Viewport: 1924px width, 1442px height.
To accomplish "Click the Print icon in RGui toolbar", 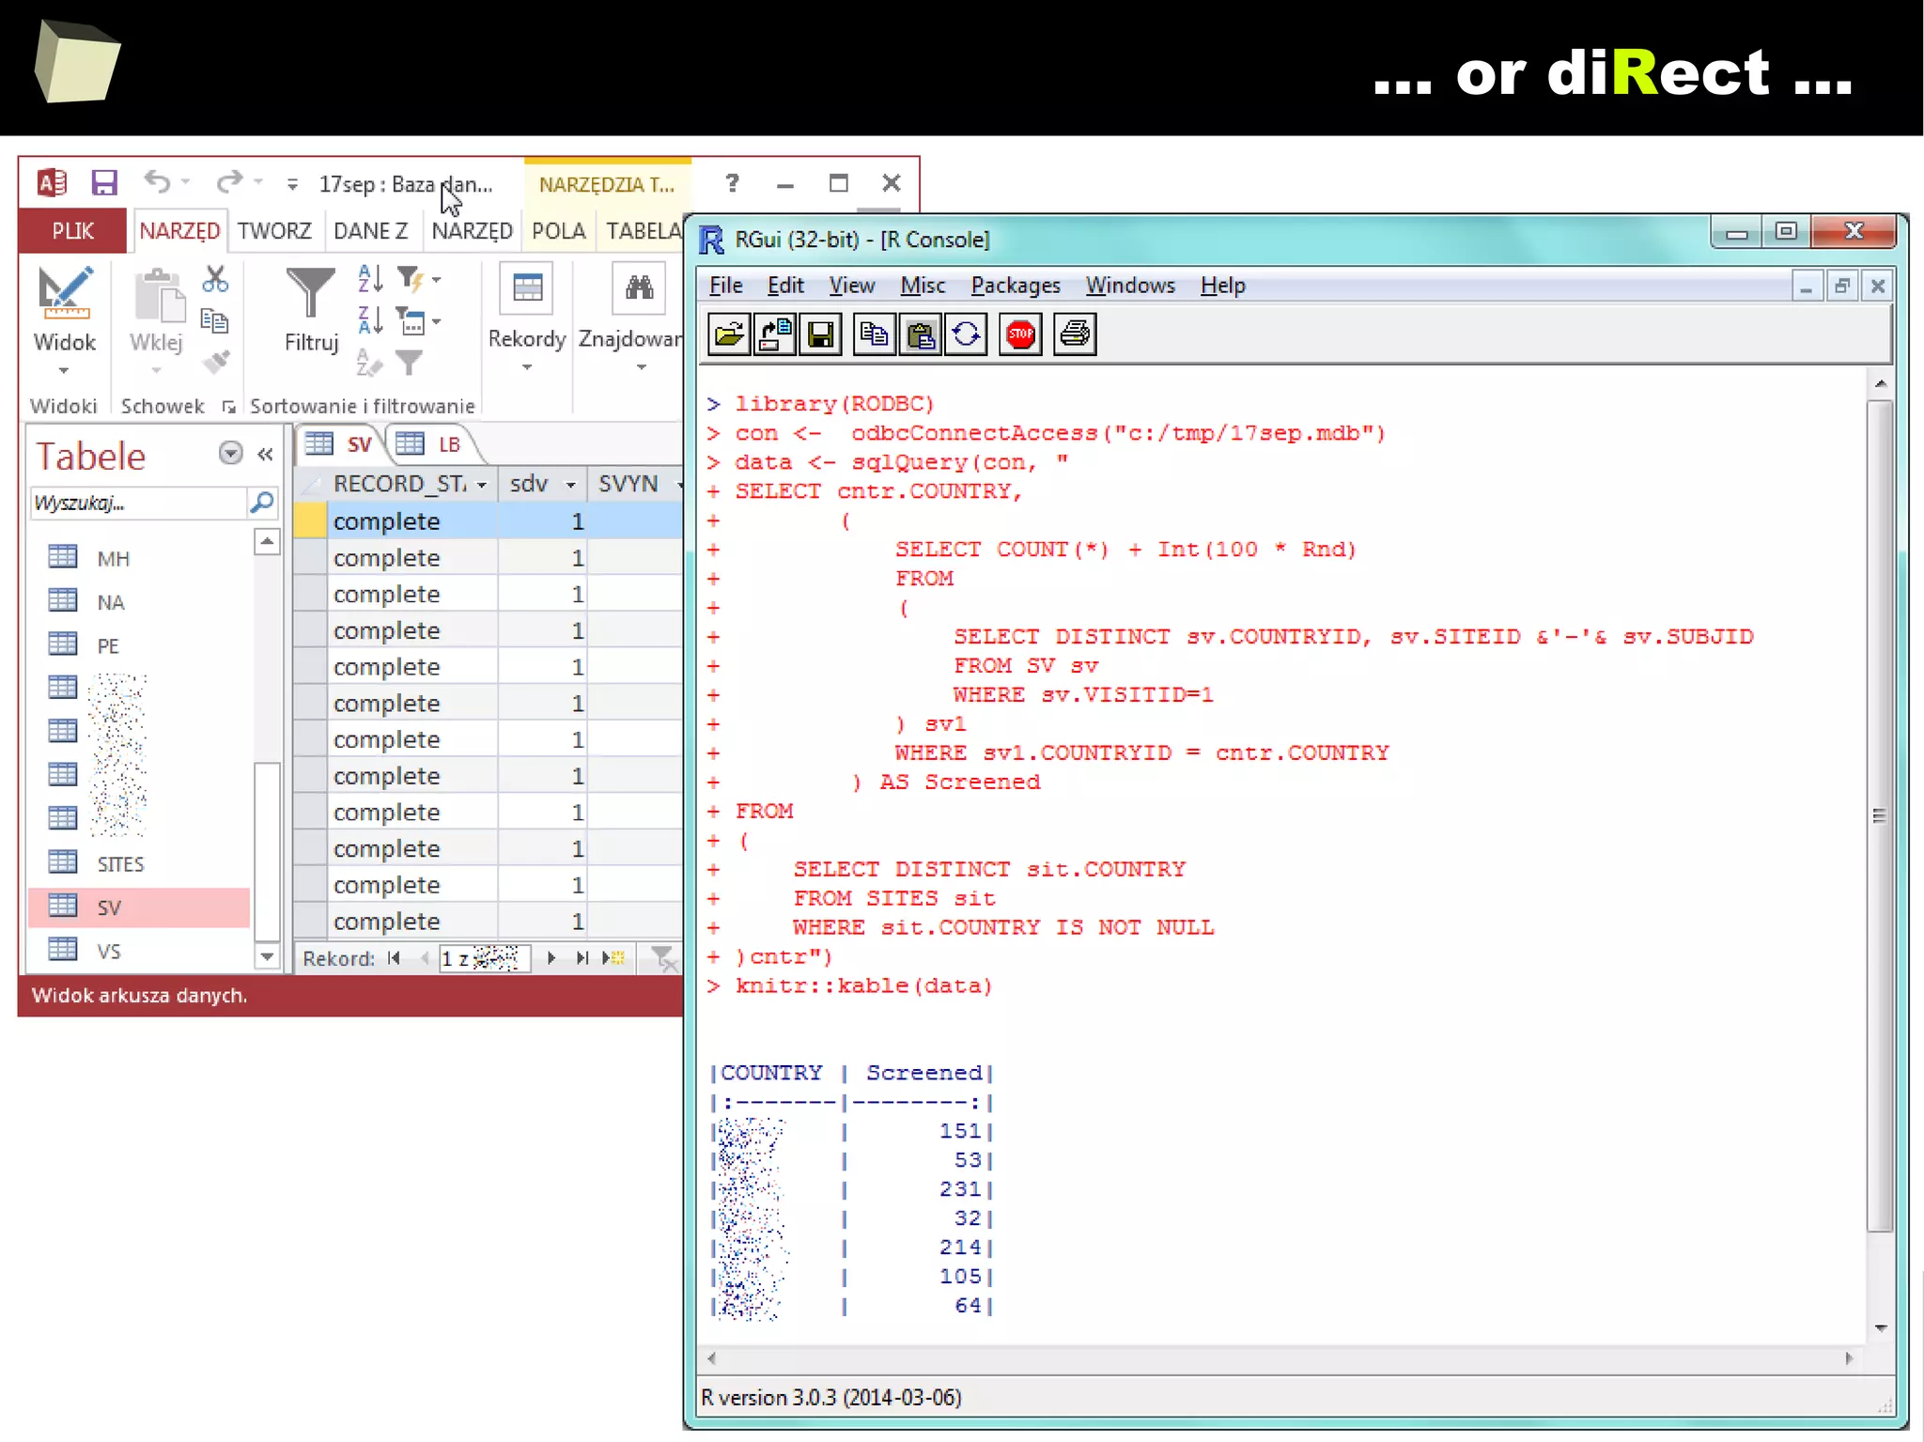I will pyautogui.click(x=1075, y=334).
